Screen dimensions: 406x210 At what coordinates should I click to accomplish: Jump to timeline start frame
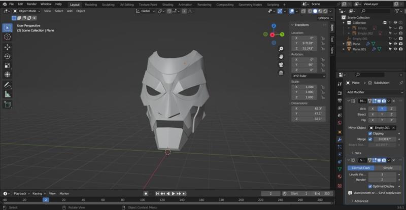157,193
